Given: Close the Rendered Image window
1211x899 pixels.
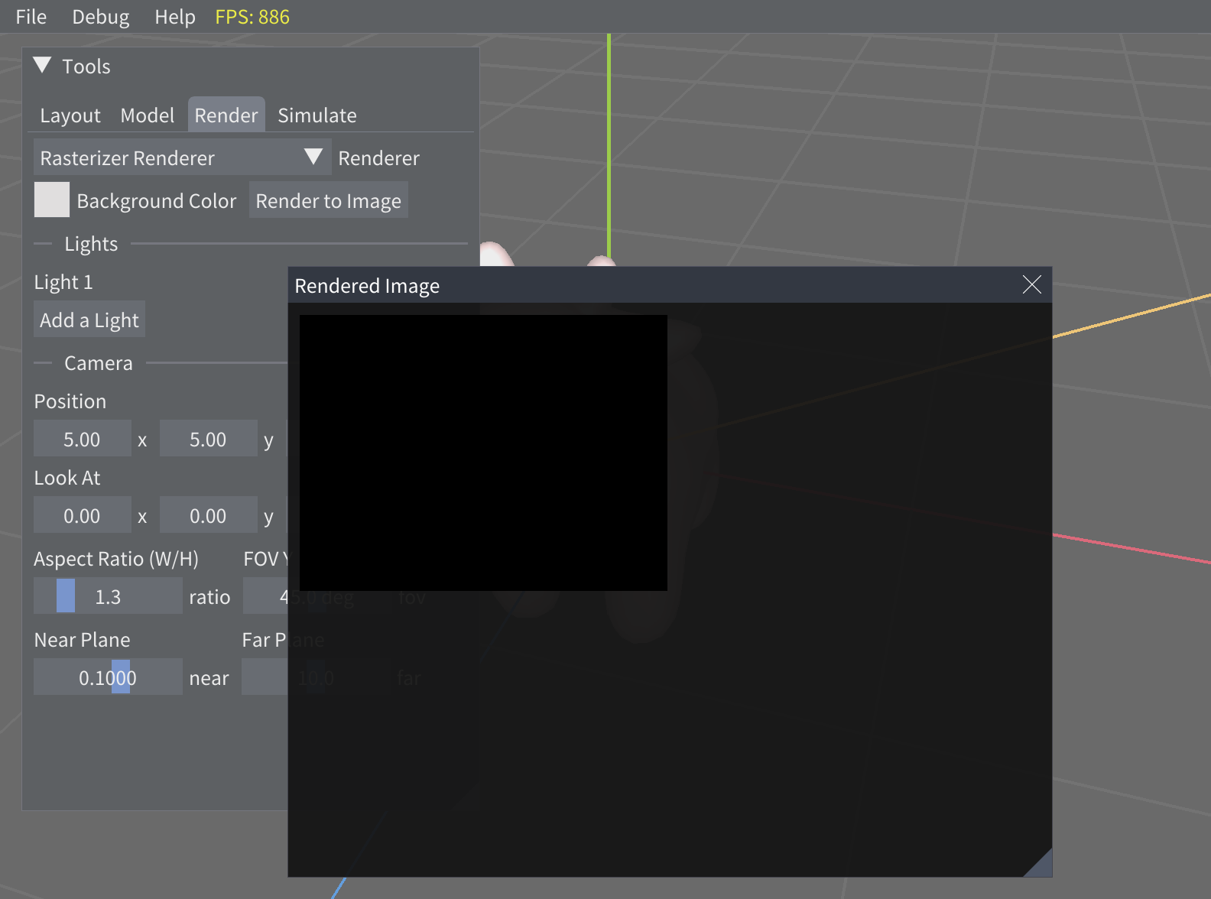Looking at the screenshot, I should 1031,285.
